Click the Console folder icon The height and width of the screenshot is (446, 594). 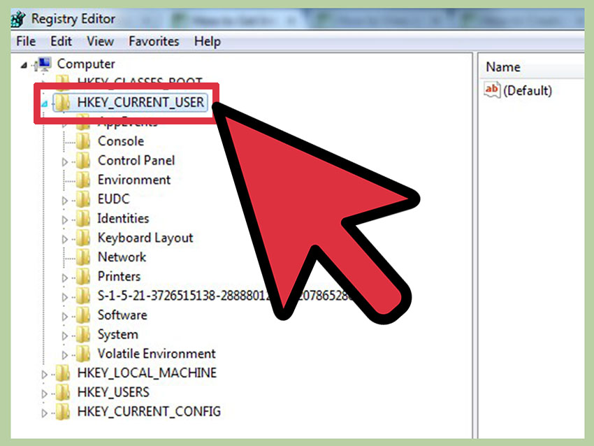pyautogui.click(x=83, y=141)
